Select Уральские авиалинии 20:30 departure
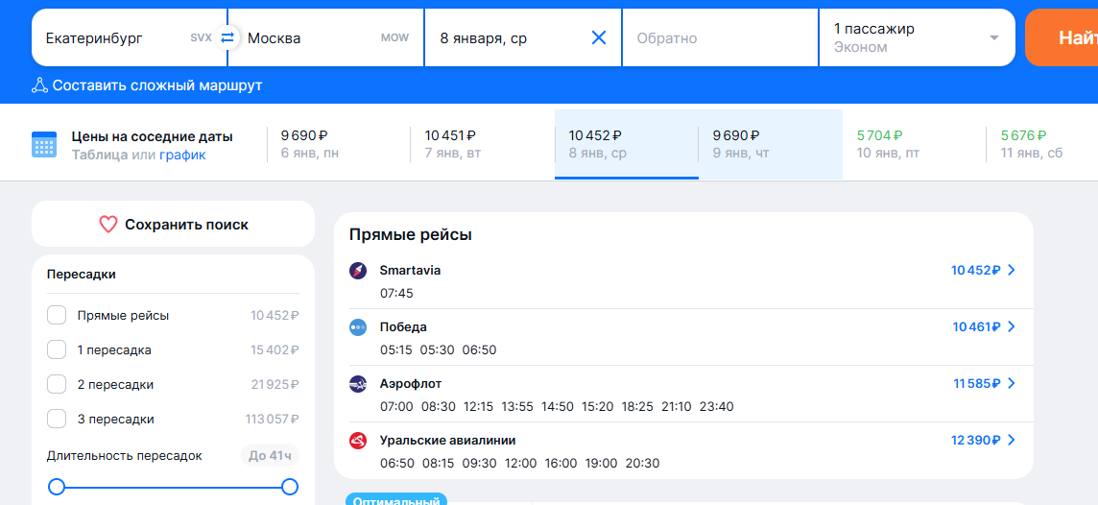 tap(643, 464)
